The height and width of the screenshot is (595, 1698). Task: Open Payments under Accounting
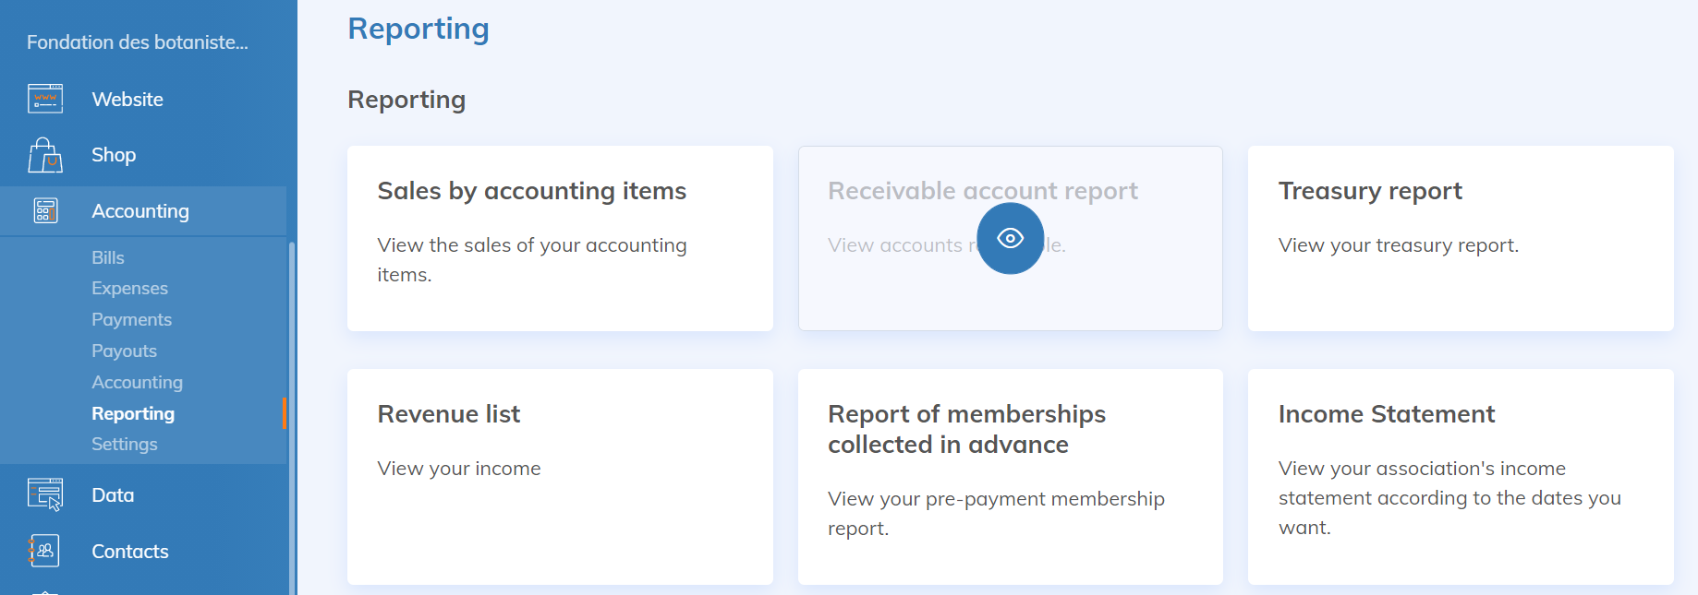[x=131, y=320]
